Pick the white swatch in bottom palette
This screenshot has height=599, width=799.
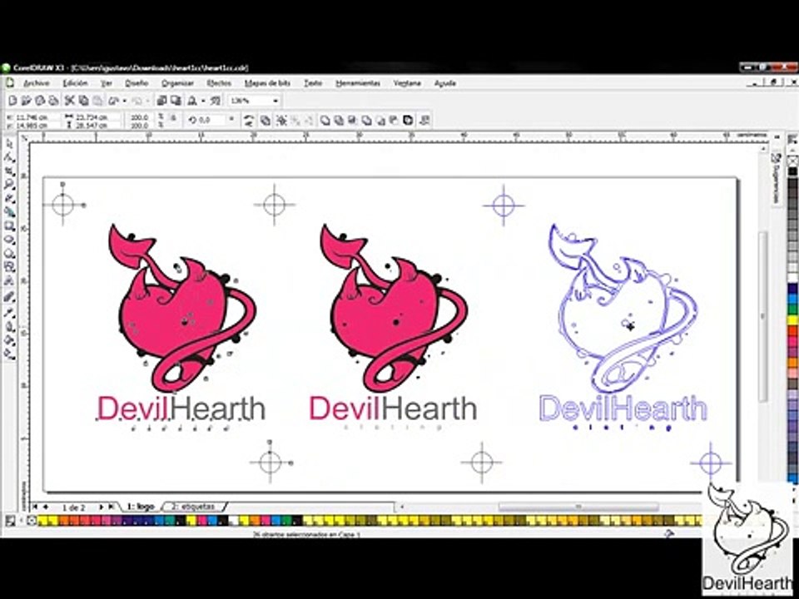coord(235,521)
